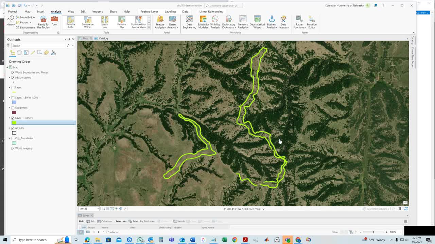The image size is (435, 244).
Task: Launch the Function Editor
Action: [312, 22]
